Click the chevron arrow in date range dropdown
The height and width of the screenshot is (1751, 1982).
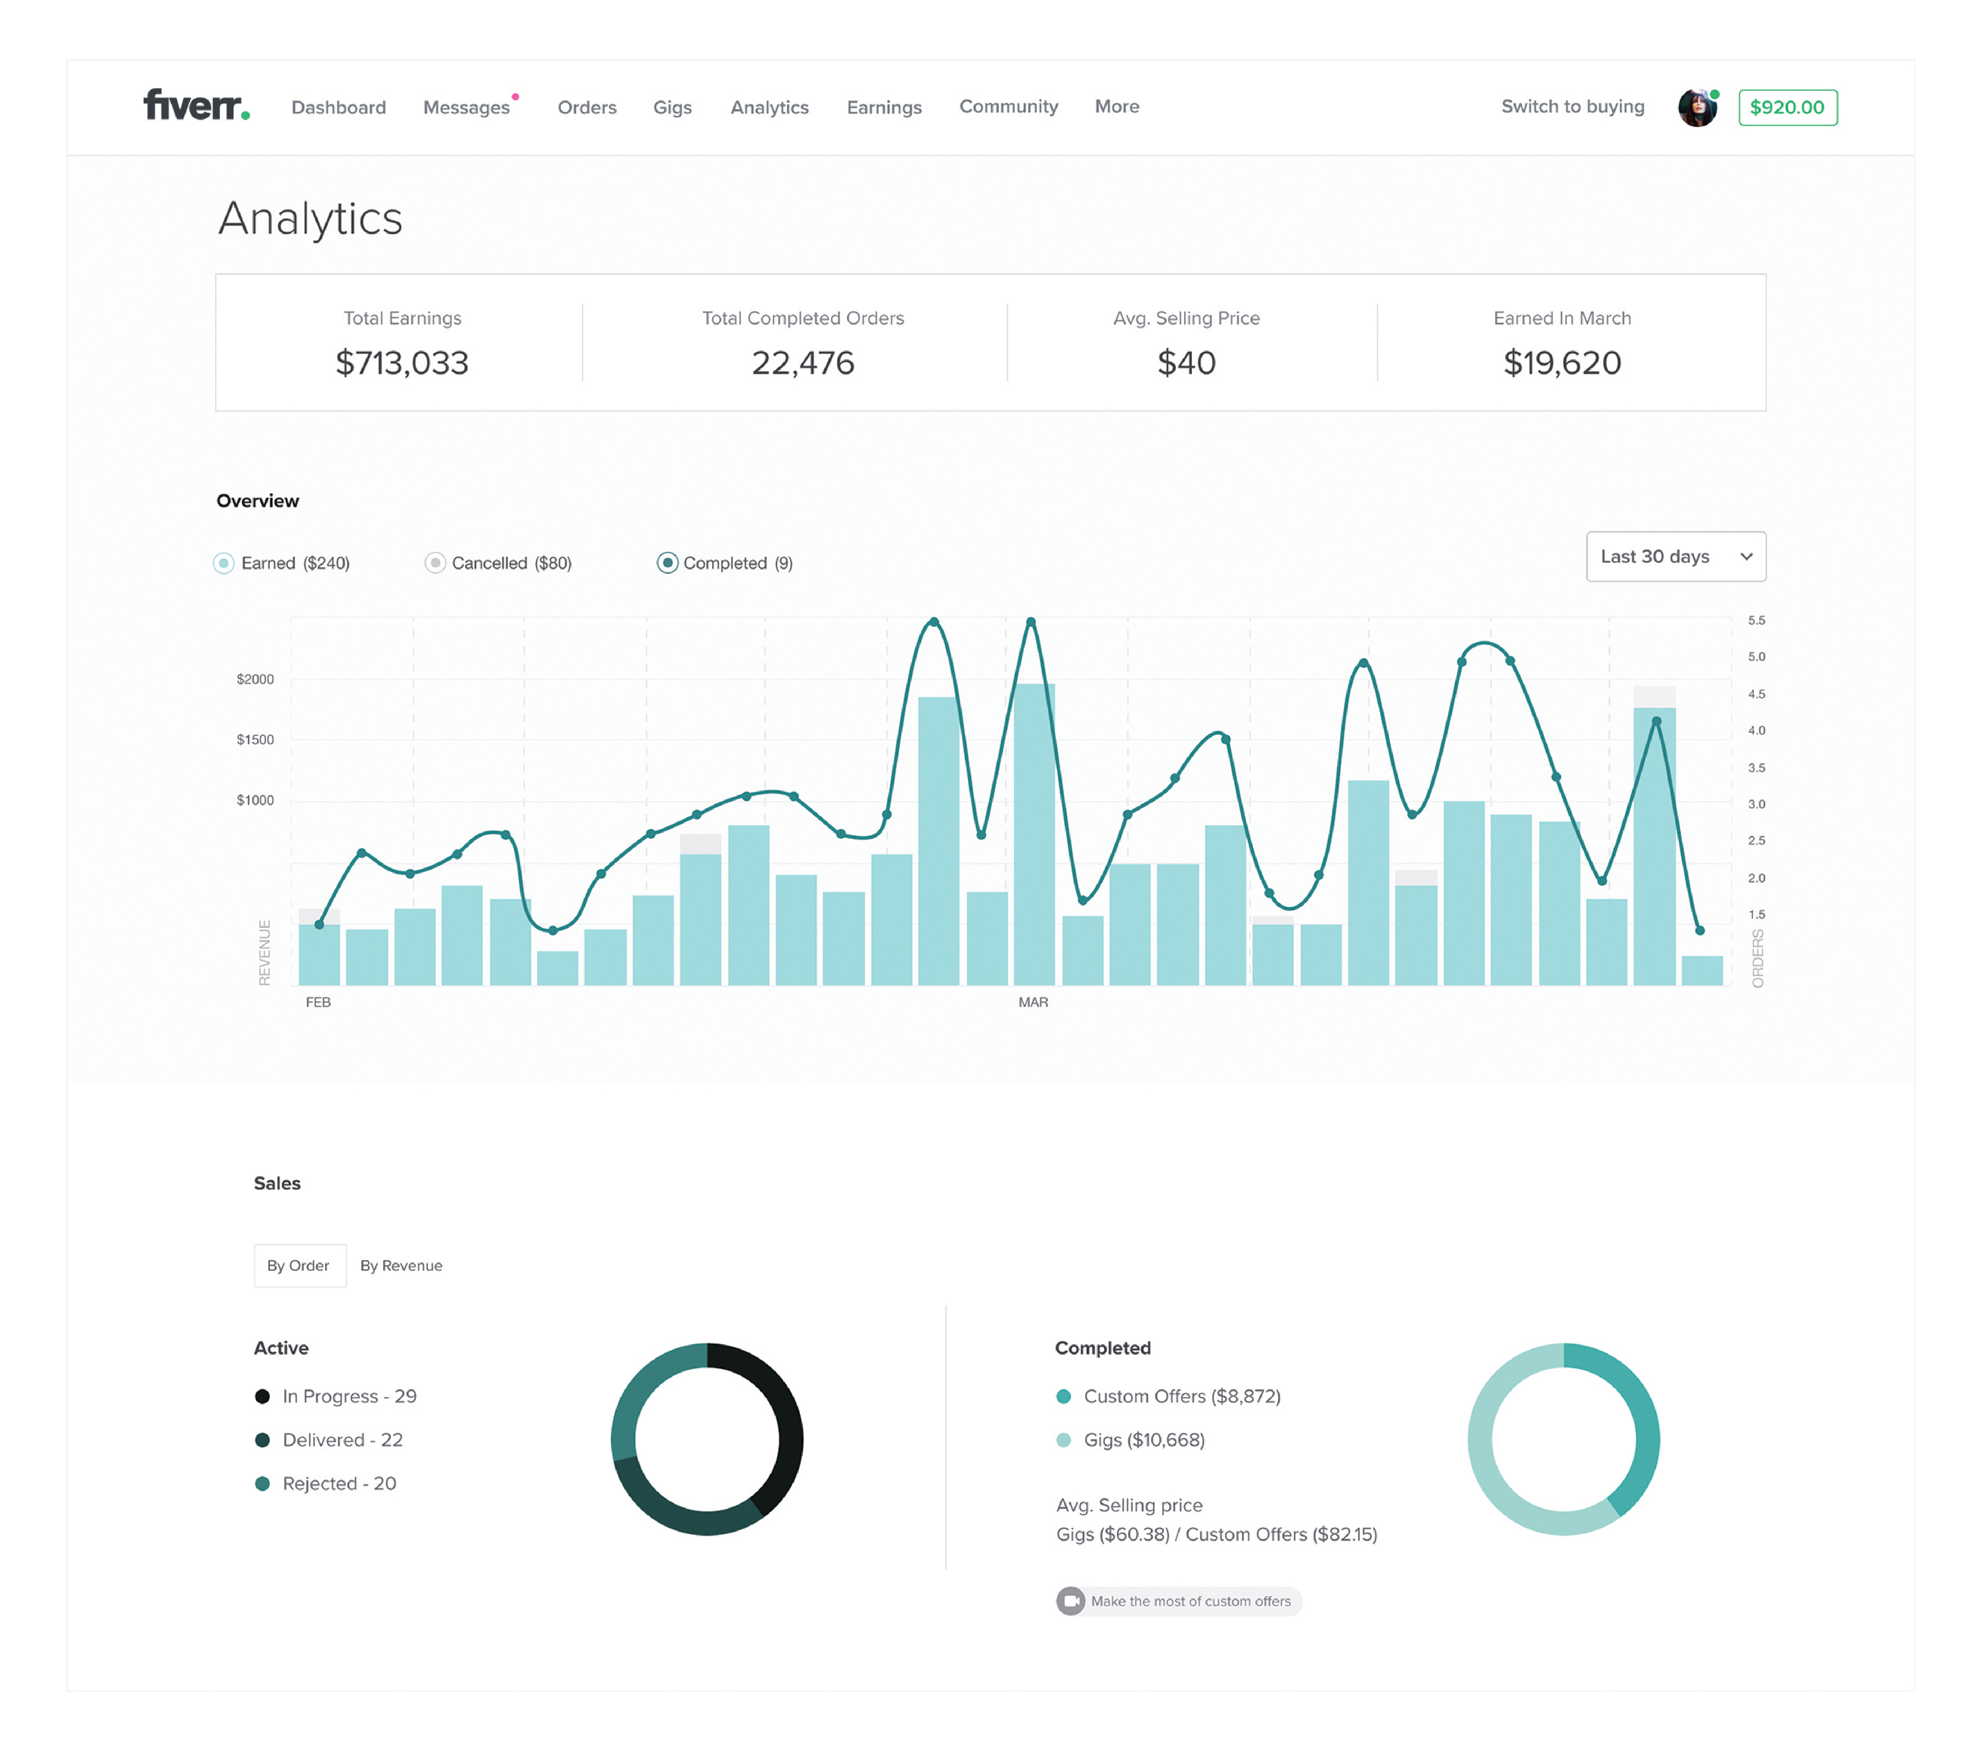[x=1746, y=557]
